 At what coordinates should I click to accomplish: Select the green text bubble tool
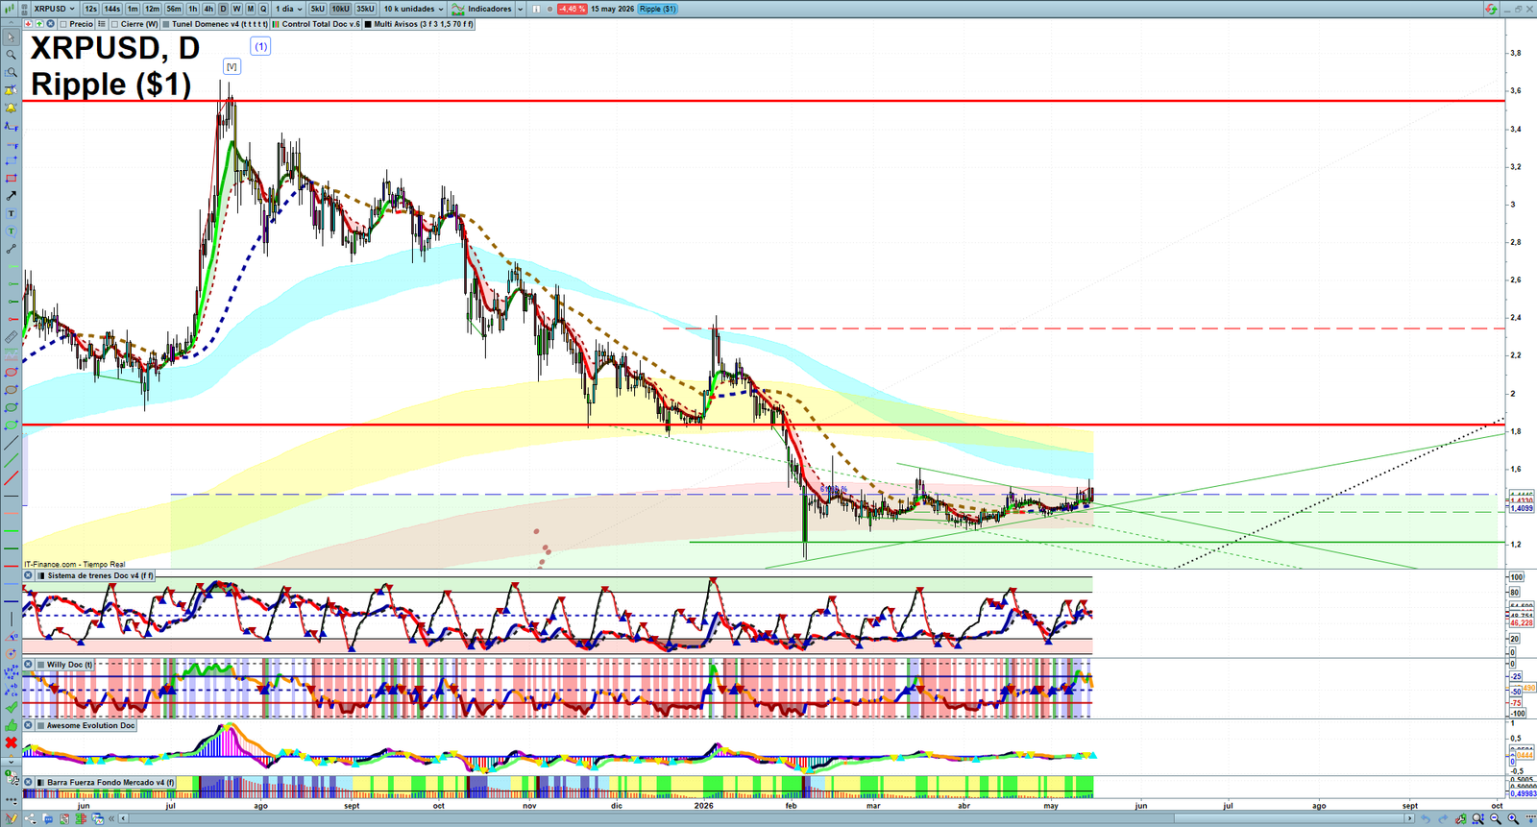12,231
